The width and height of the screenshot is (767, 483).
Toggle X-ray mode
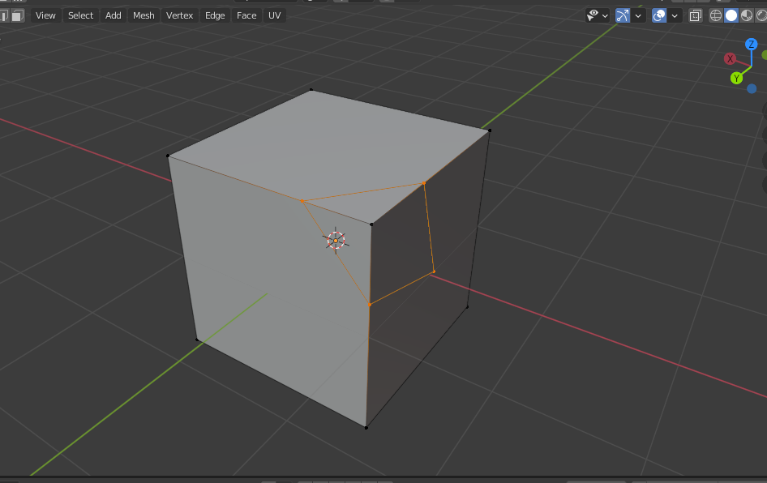[x=695, y=15]
